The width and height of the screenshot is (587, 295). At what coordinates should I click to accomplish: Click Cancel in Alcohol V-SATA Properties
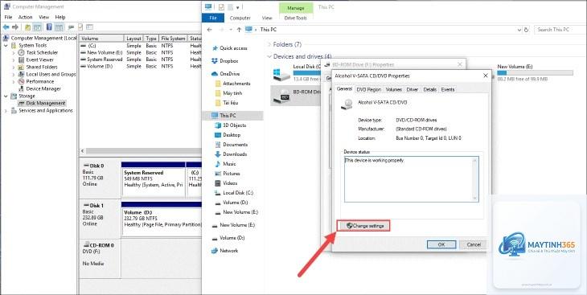click(x=474, y=245)
